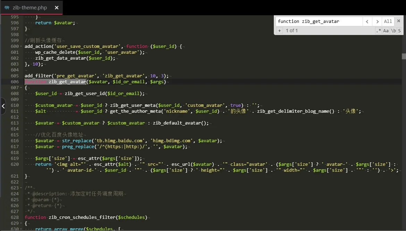Click 'add_filter' on line 605
Image resolution: width=406 pixels, height=231 pixels.
coord(38,76)
